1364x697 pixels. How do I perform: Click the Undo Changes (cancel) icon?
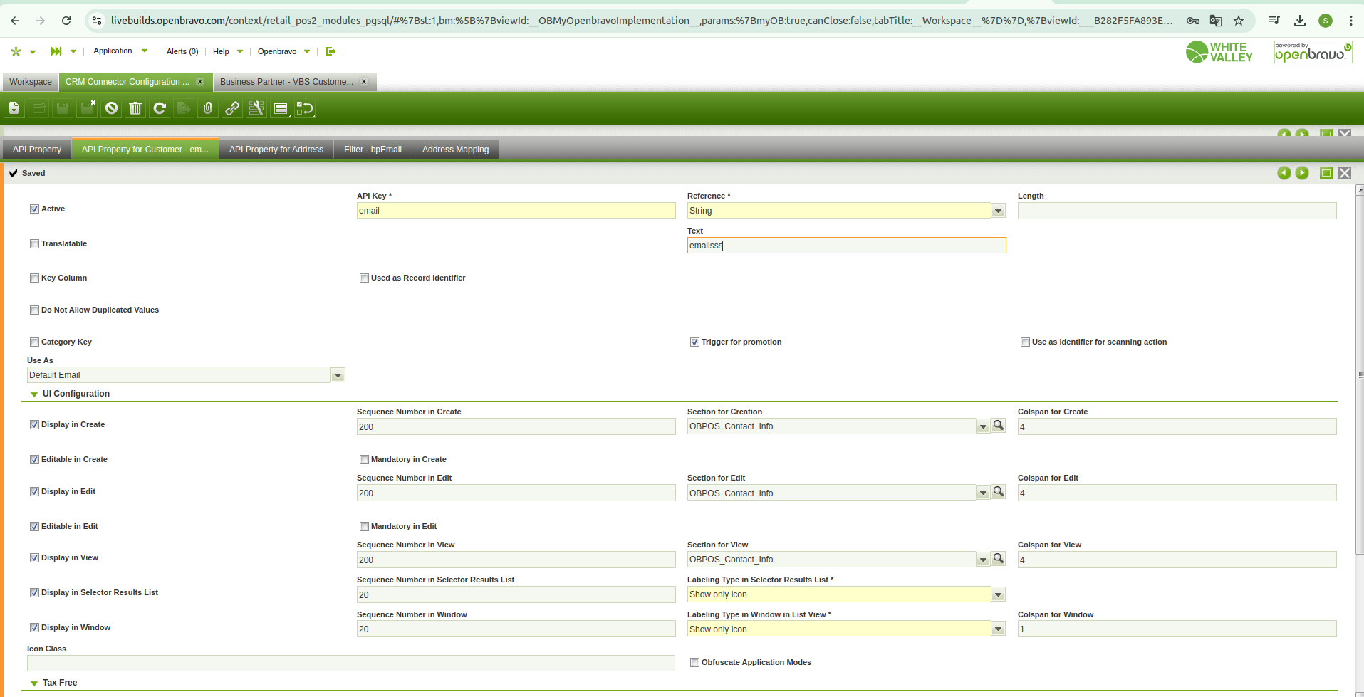(x=111, y=108)
